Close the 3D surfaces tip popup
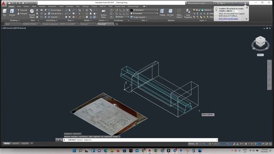This screenshot has height=154, width=274. 247,8
